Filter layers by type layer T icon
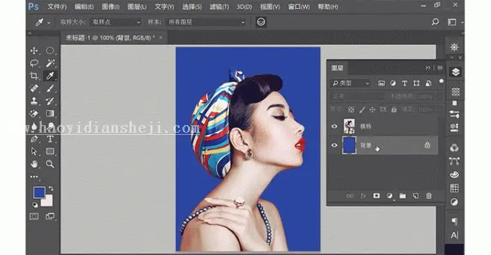Viewport: 491px width, 255px height. [x=405, y=83]
